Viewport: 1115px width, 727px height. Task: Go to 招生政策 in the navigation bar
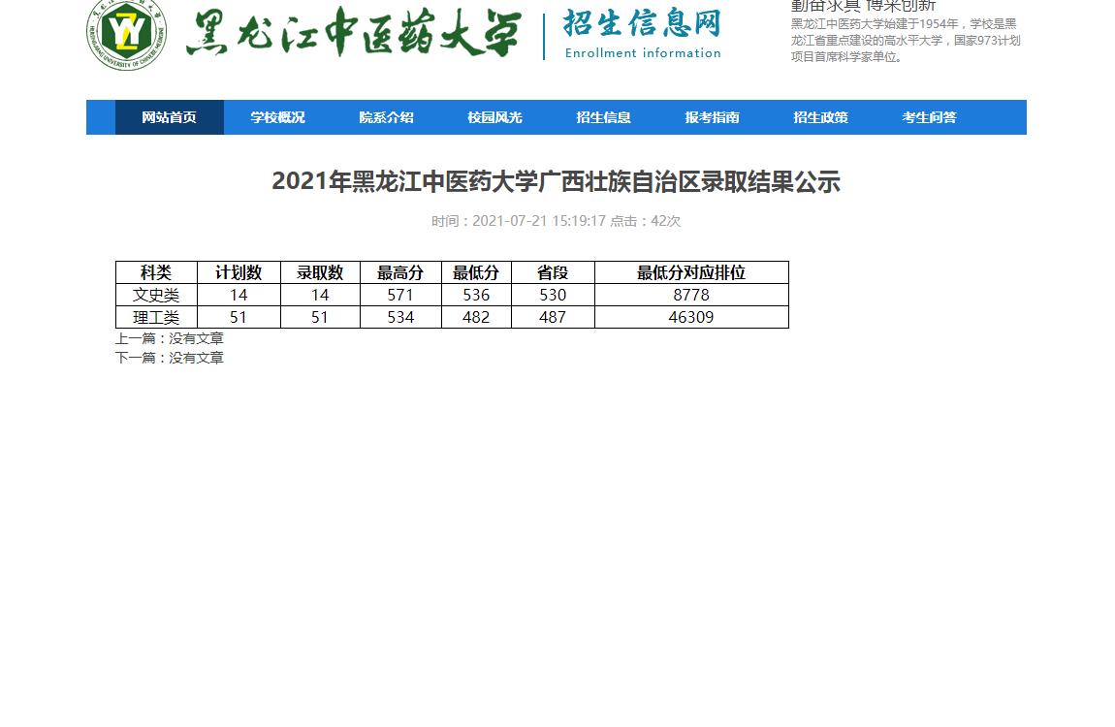tap(821, 117)
